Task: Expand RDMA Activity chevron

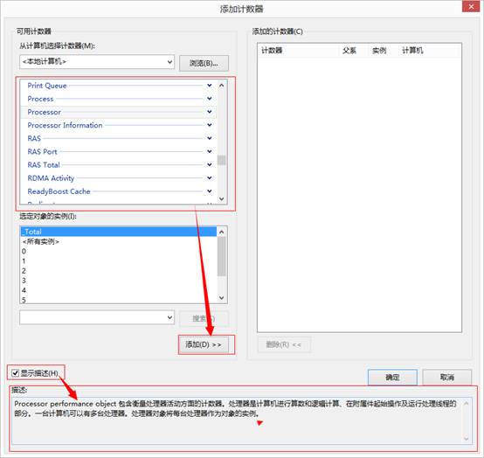Action: click(x=210, y=178)
